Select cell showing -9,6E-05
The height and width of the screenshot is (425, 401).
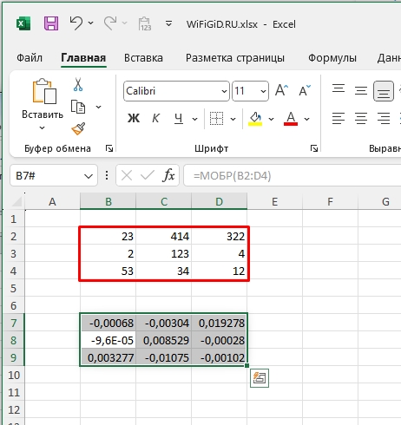(108, 340)
